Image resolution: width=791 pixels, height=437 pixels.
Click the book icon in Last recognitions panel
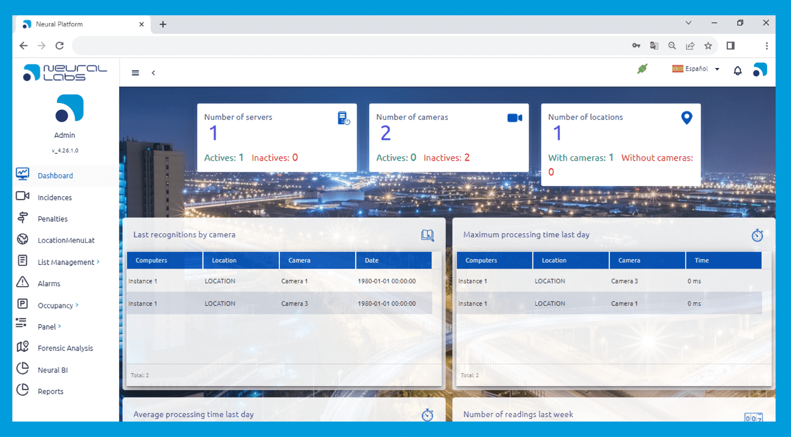[x=427, y=235]
